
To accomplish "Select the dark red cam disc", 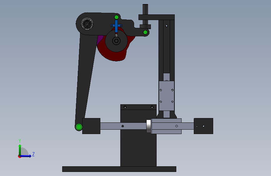I will coord(112,56).
